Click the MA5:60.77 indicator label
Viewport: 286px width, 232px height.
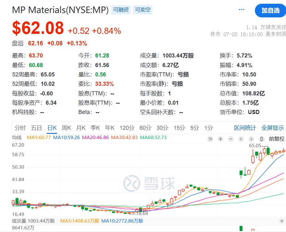click(39, 137)
